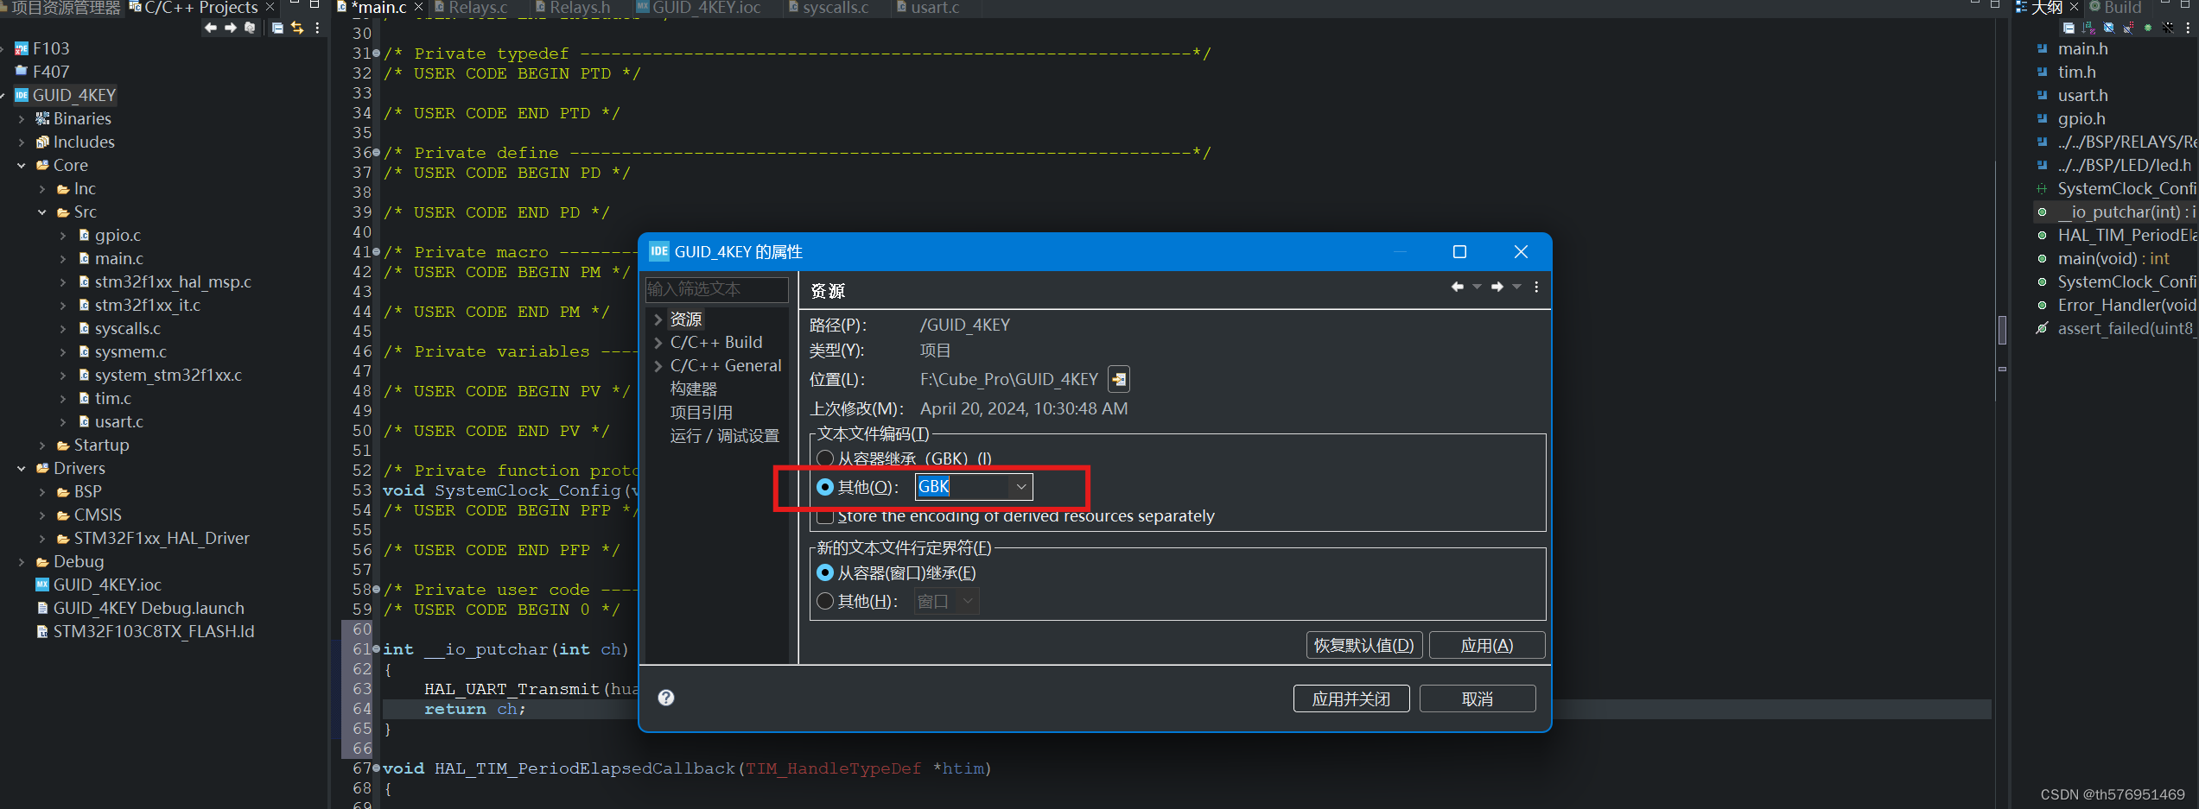Image resolution: width=2199 pixels, height=809 pixels.
Task: Click the 恢复默认值 button
Action: click(1363, 645)
